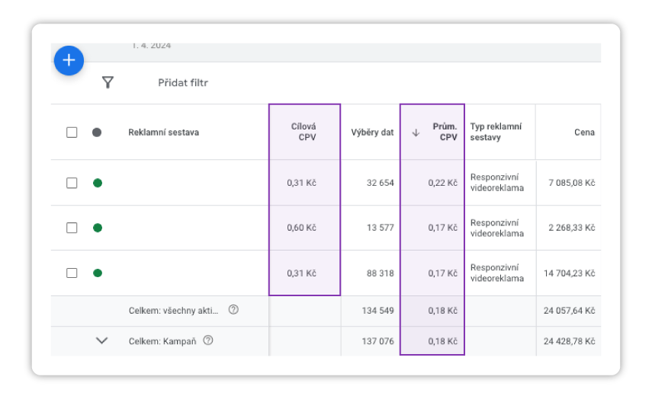Sort by the Cílová CPV column header
Viewport: 652px width, 399px height.
(304, 132)
